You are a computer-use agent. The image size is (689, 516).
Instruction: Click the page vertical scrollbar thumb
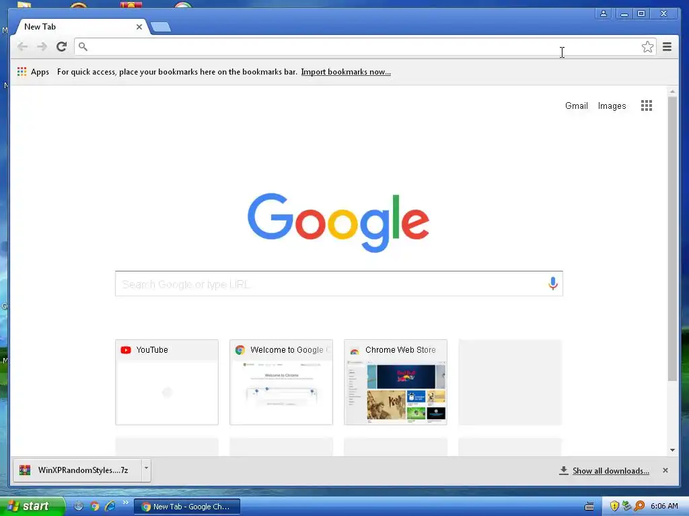pyautogui.click(x=672, y=239)
